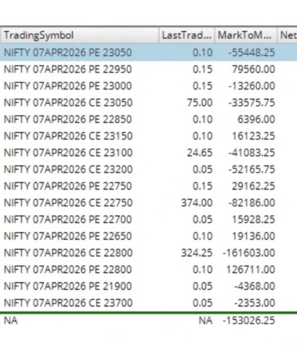The height and width of the screenshot is (356, 297).
Task: Select row NIFTY 07APR2026 CE 23200
Action: tap(148, 169)
